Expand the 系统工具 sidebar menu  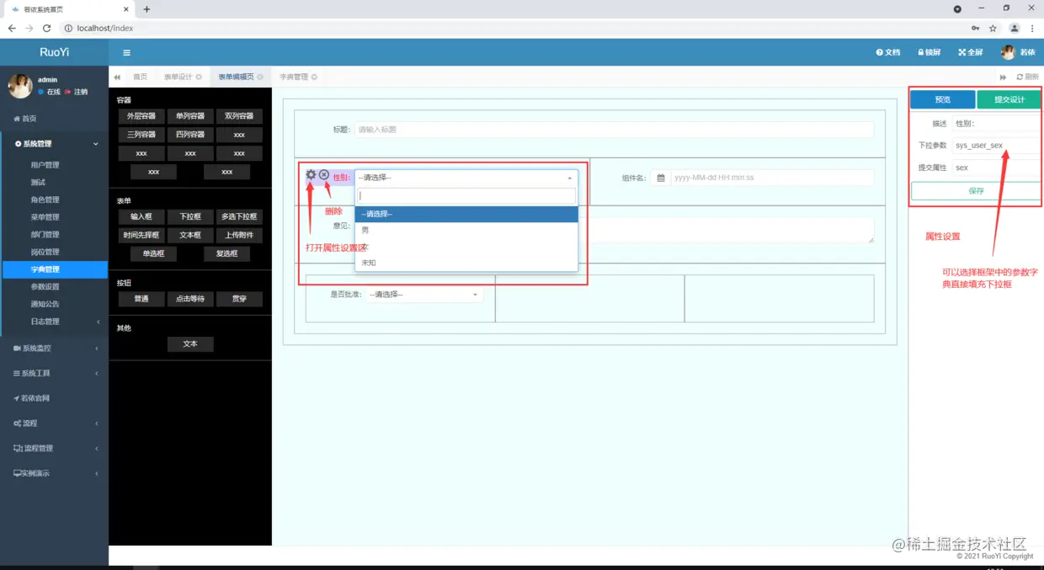tap(54, 373)
